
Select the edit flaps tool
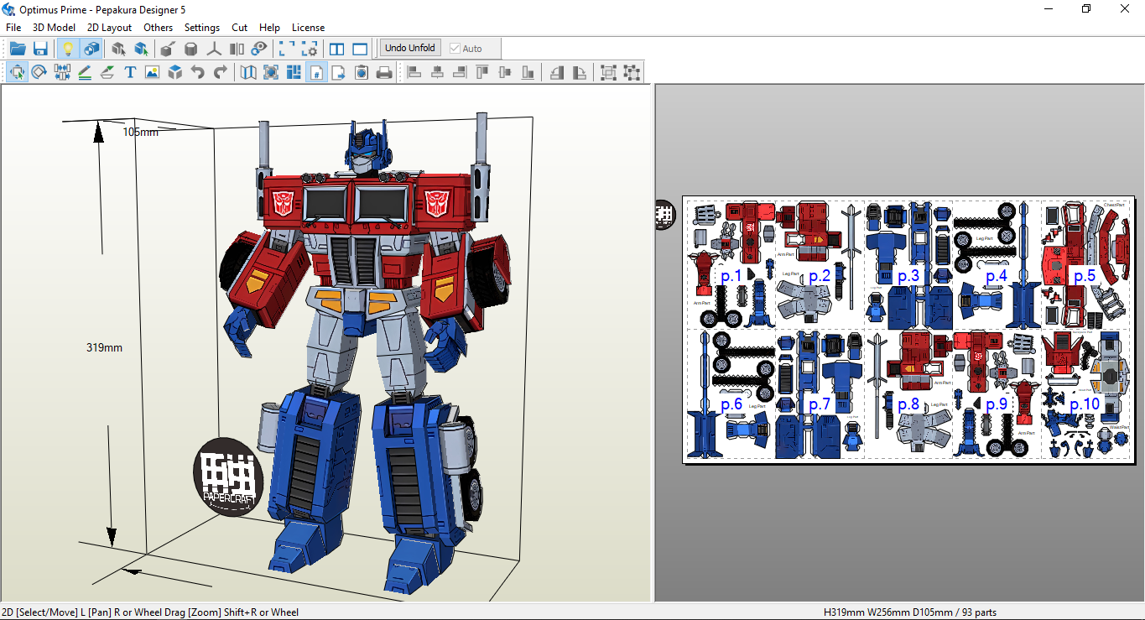coord(107,72)
